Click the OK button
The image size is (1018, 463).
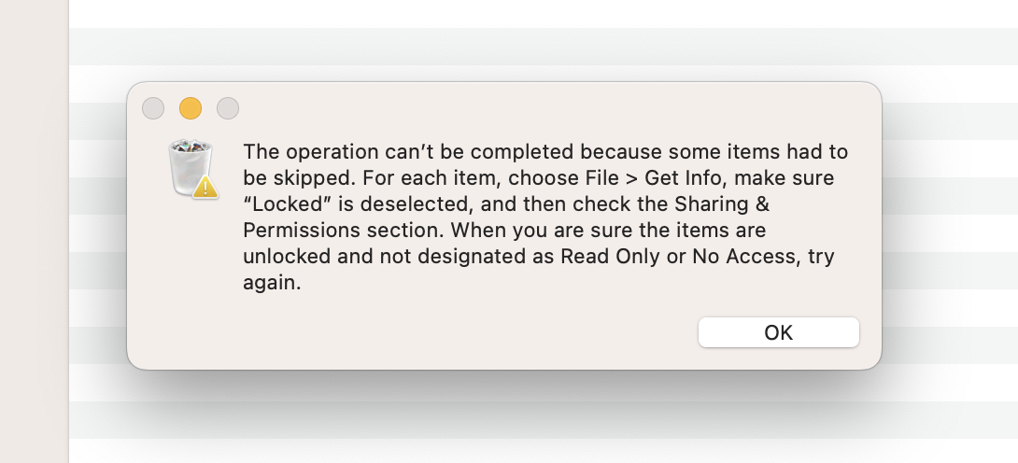[778, 332]
